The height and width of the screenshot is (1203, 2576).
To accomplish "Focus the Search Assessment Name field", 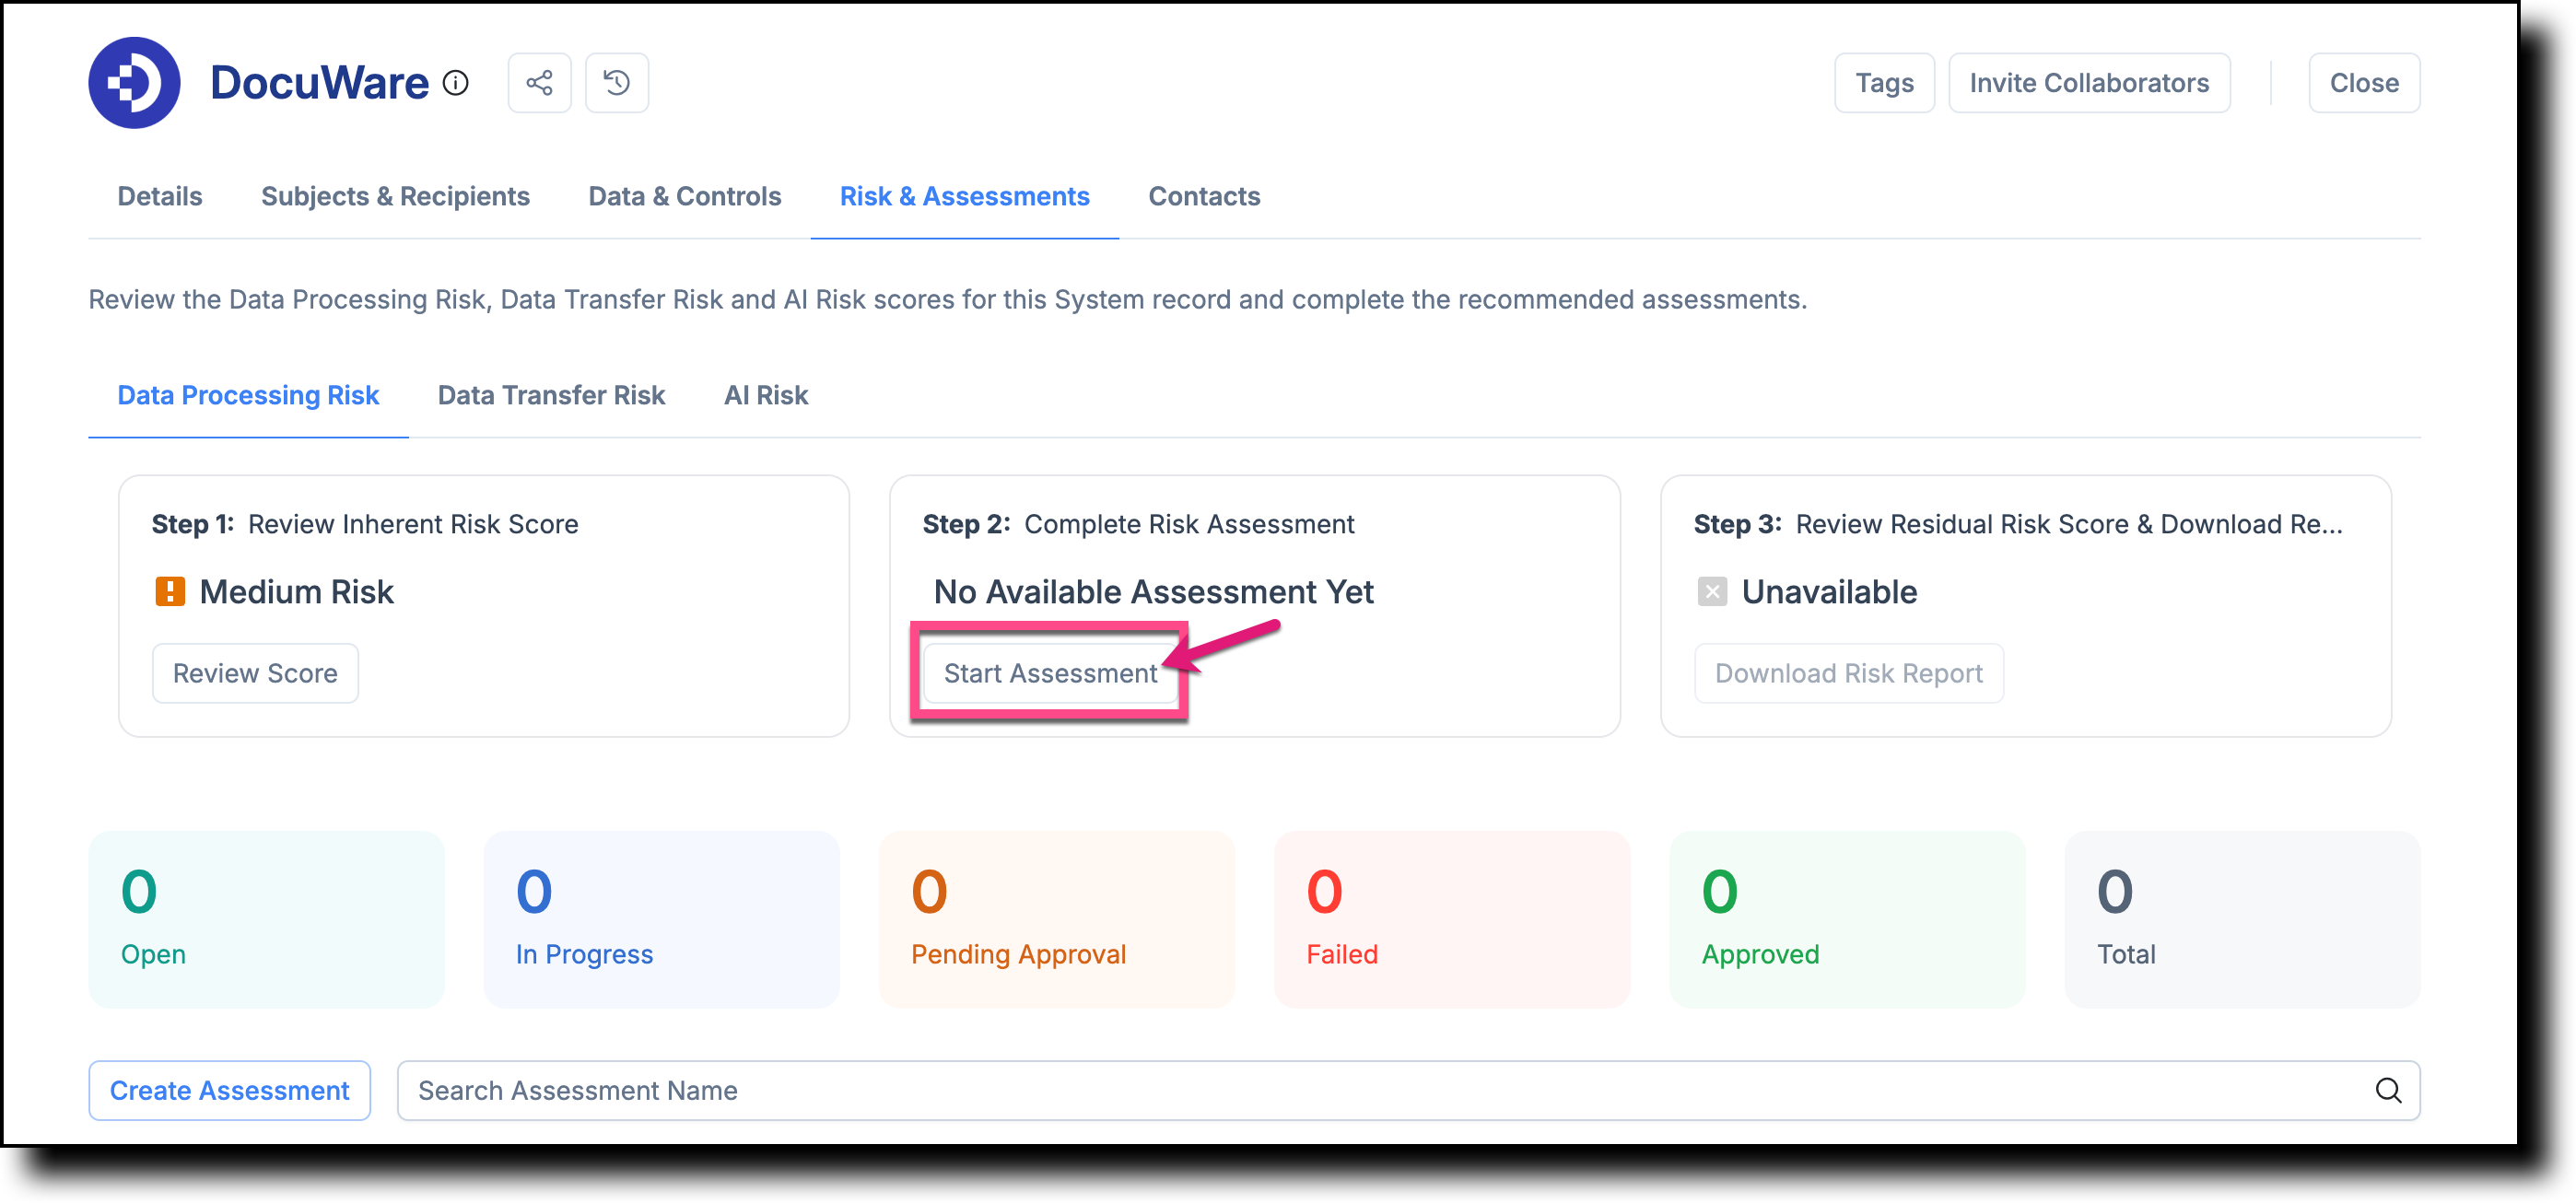I will click(1408, 1090).
